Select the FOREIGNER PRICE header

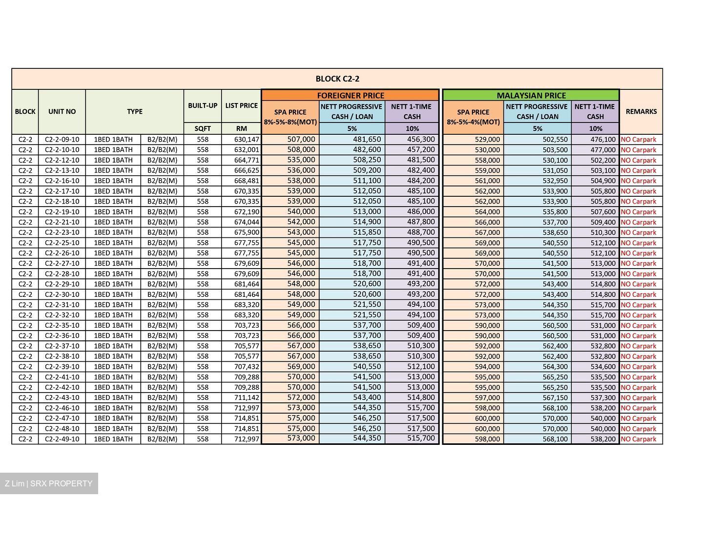[351, 95]
